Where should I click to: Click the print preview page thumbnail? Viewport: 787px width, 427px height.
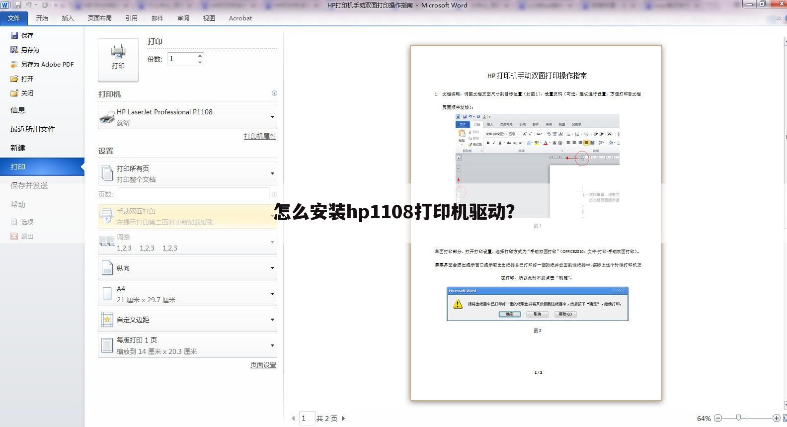[536, 223]
